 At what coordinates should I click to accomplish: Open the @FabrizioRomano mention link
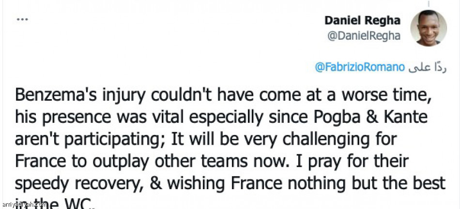click(x=360, y=67)
